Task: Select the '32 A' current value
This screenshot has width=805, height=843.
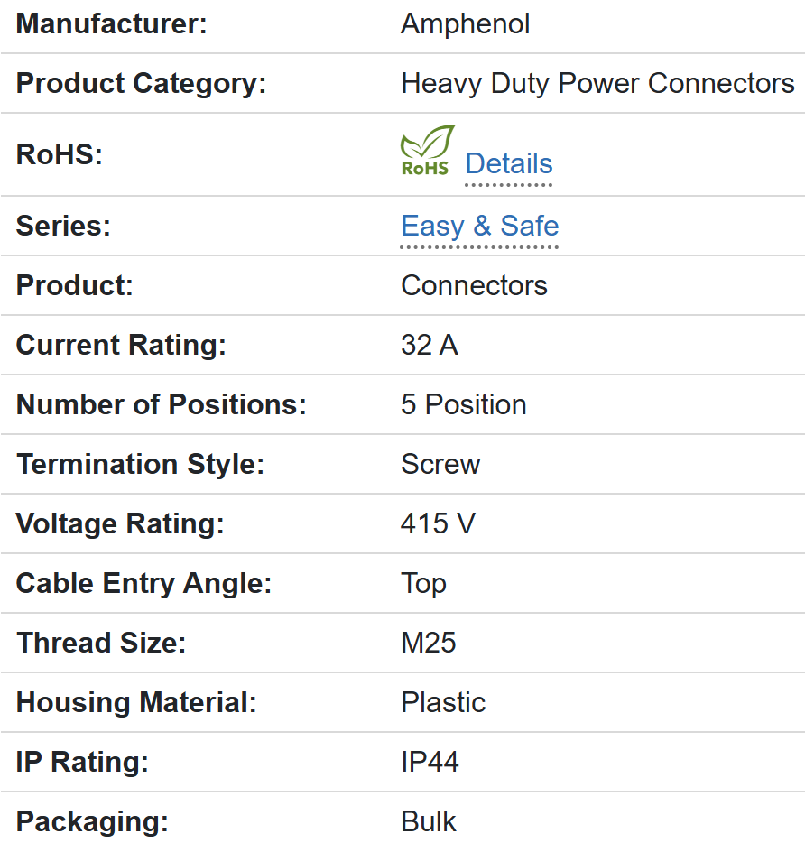Action: click(429, 345)
